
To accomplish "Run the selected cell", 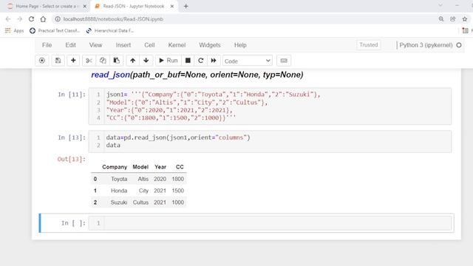I will click(x=169, y=61).
